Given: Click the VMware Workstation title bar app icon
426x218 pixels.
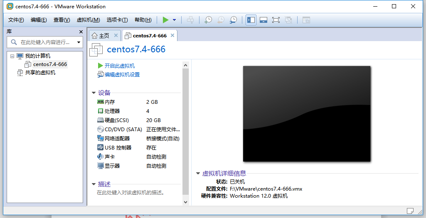Looking at the screenshot, I should point(10,6).
